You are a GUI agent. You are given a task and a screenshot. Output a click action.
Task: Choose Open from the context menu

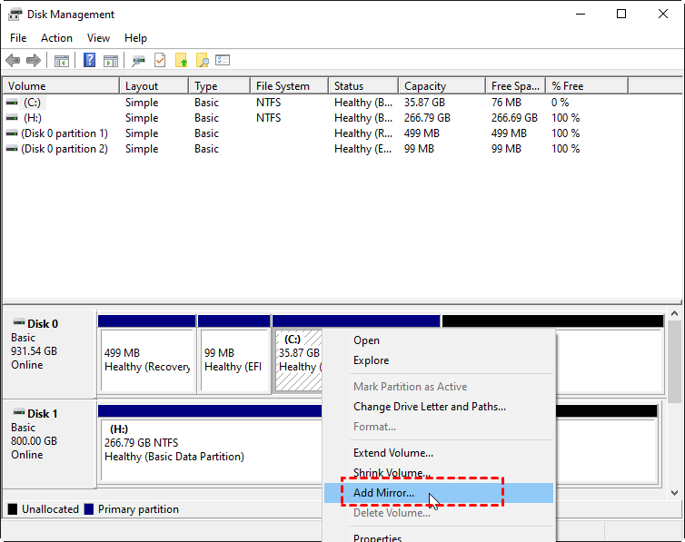439,340
